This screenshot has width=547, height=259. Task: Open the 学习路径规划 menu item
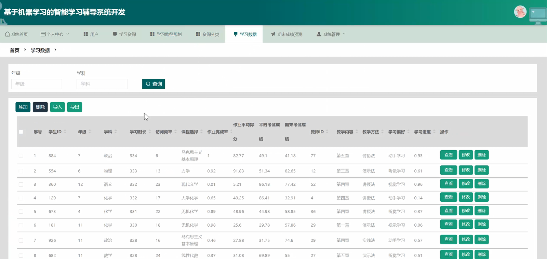point(166,34)
